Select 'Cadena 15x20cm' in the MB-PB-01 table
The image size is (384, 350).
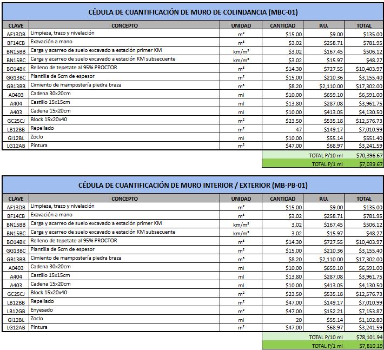coord(124,284)
